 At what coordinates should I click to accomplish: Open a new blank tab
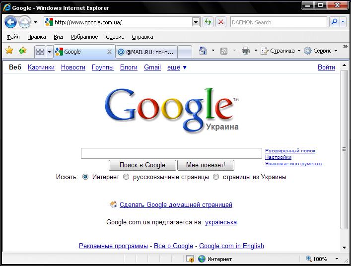pos(185,52)
